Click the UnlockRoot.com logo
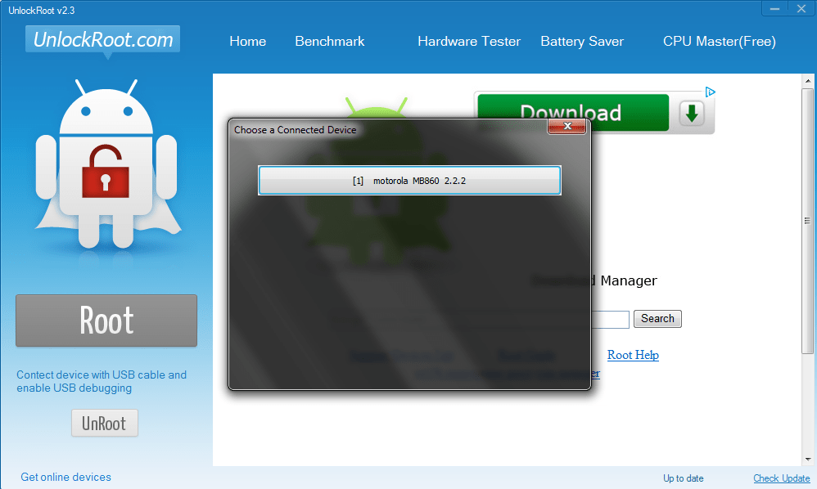Image resolution: width=817 pixels, height=489 pixels. coord(102,39)
